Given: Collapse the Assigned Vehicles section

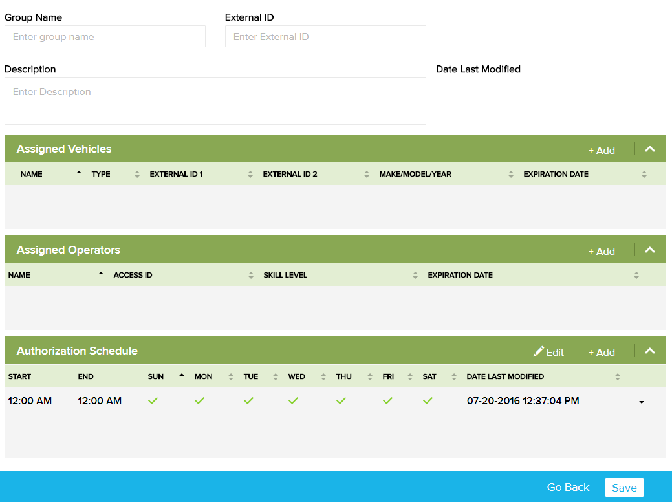Looking at the screenshot, I should click(x=650, y=149).
